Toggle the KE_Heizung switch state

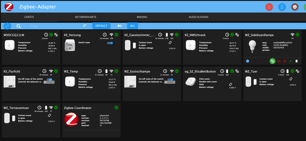[x=110, y=43]
